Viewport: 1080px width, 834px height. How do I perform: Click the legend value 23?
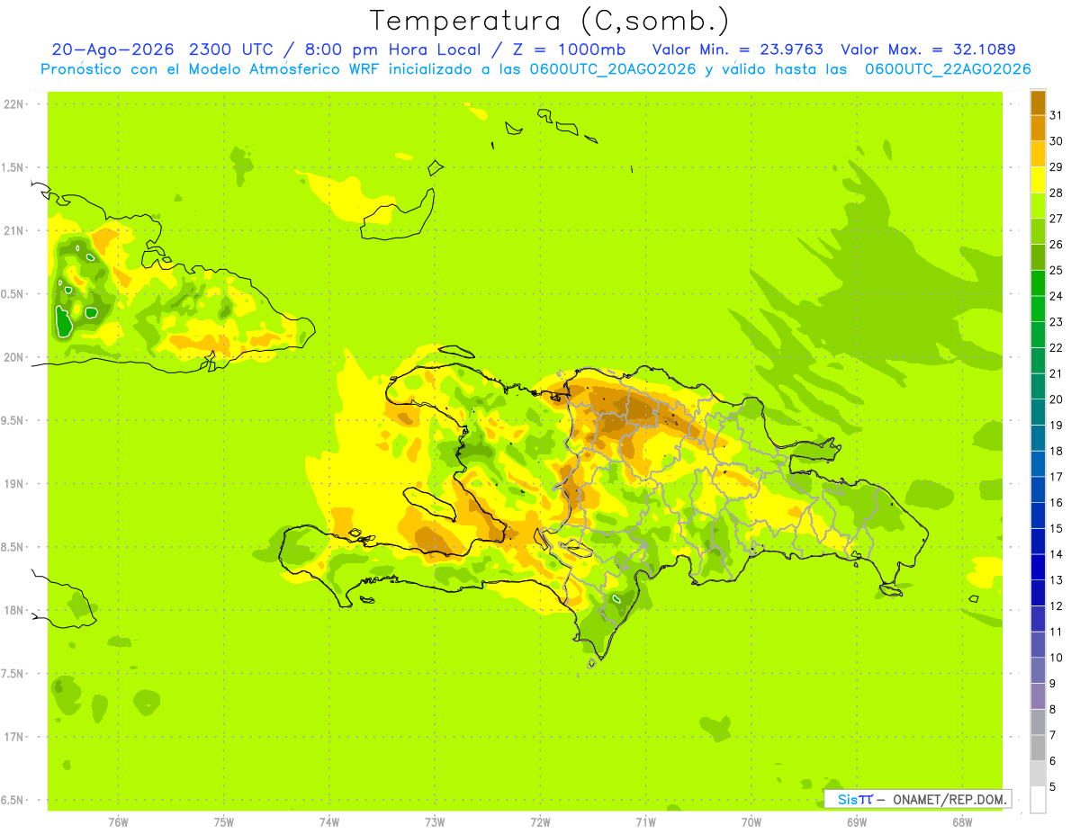point(1057,322)
